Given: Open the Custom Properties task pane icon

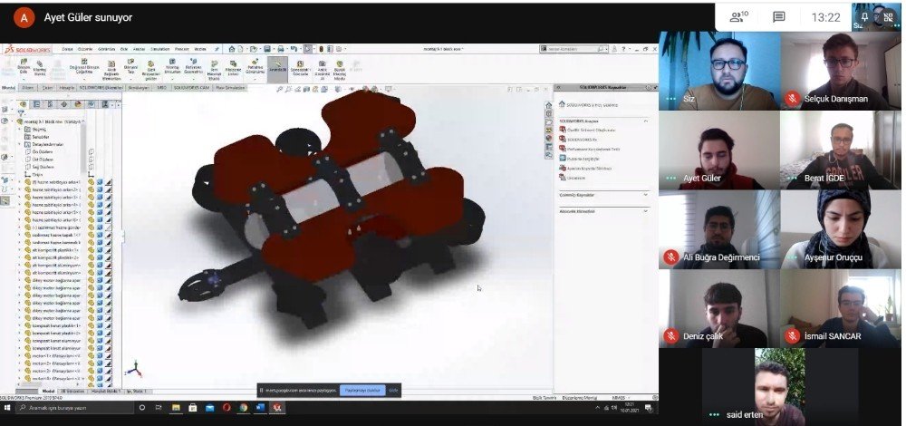Looking at the screenshot, I should pos(549,147).
